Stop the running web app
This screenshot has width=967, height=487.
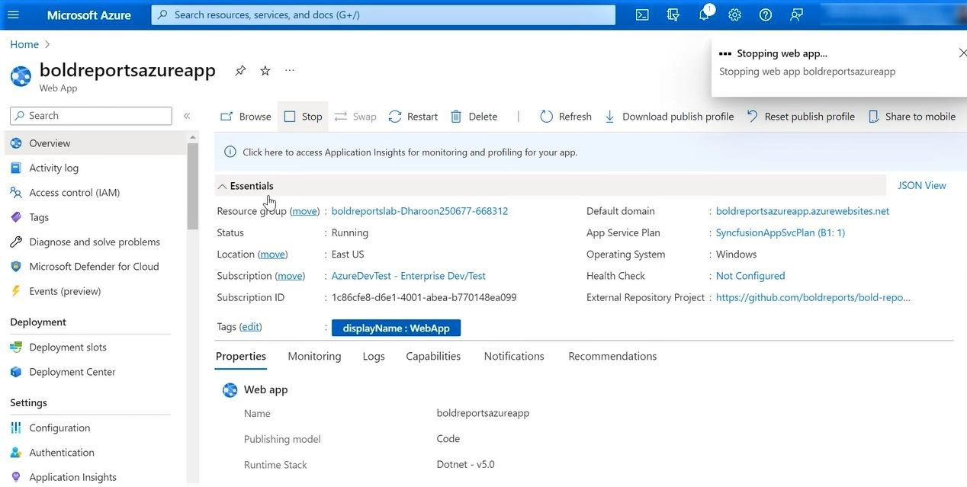click(304, 116)
